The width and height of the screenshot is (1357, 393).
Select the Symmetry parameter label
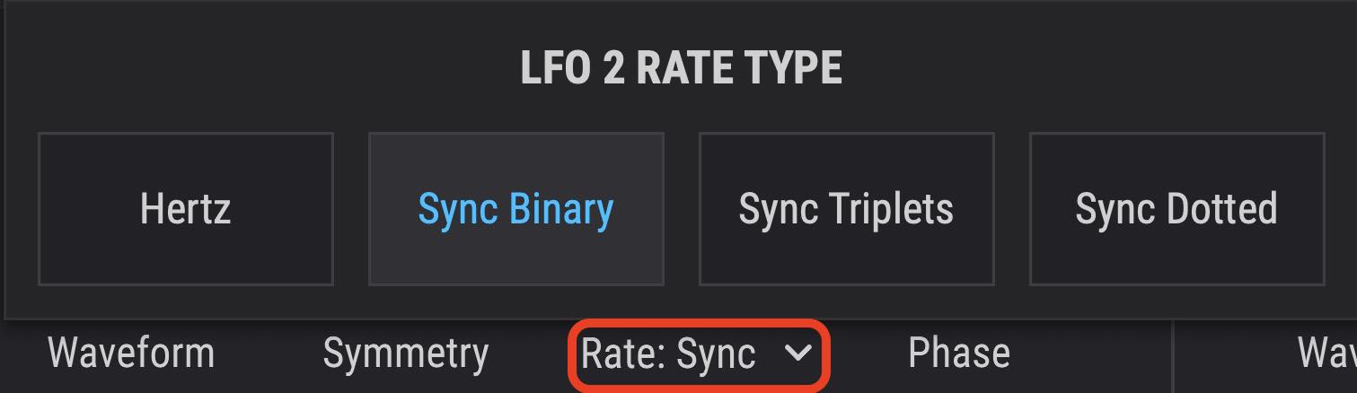(405, 354)
